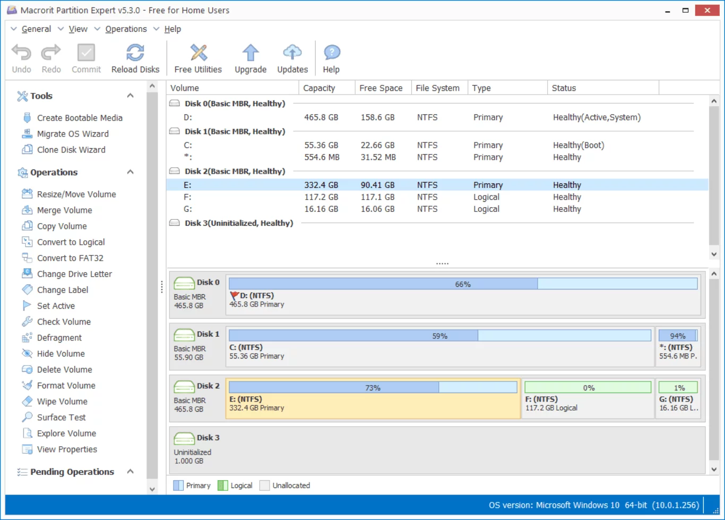Image resolution: width=725 pixels, height=520 pixels.
Task: Collapse the Tools section
Action: coord(130,95)
